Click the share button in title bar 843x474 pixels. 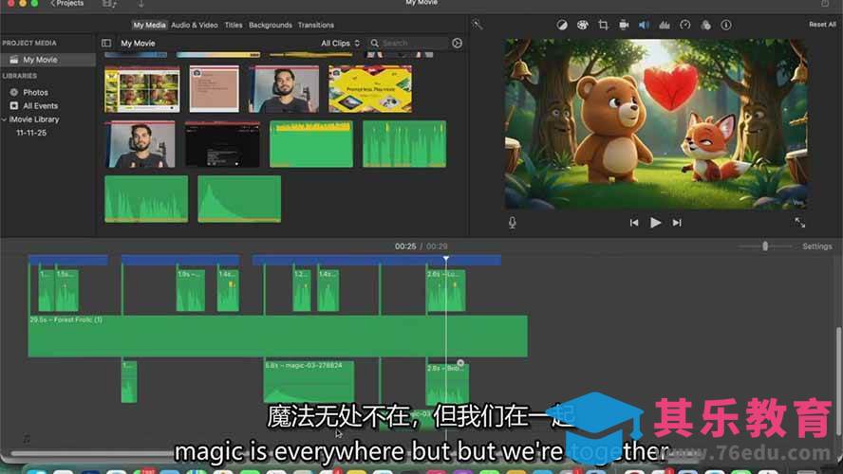(x=825, y=3)
